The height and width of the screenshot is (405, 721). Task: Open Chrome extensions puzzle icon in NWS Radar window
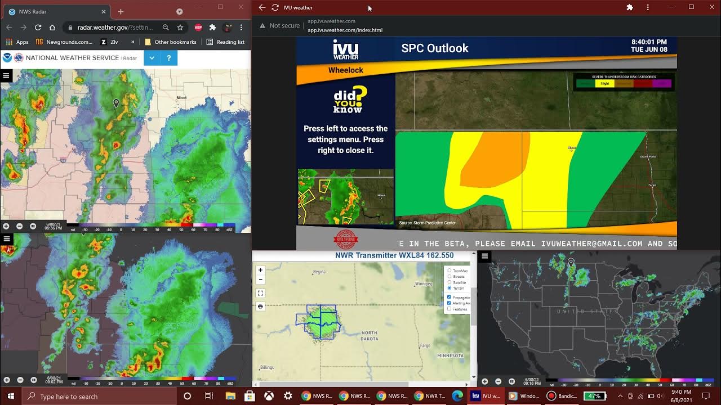click(x=212, y=27)
